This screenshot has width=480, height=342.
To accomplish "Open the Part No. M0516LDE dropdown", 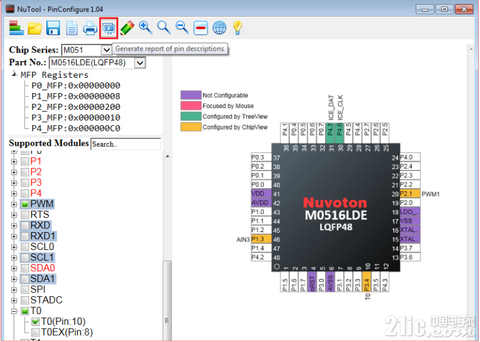I will click(140, 63).
